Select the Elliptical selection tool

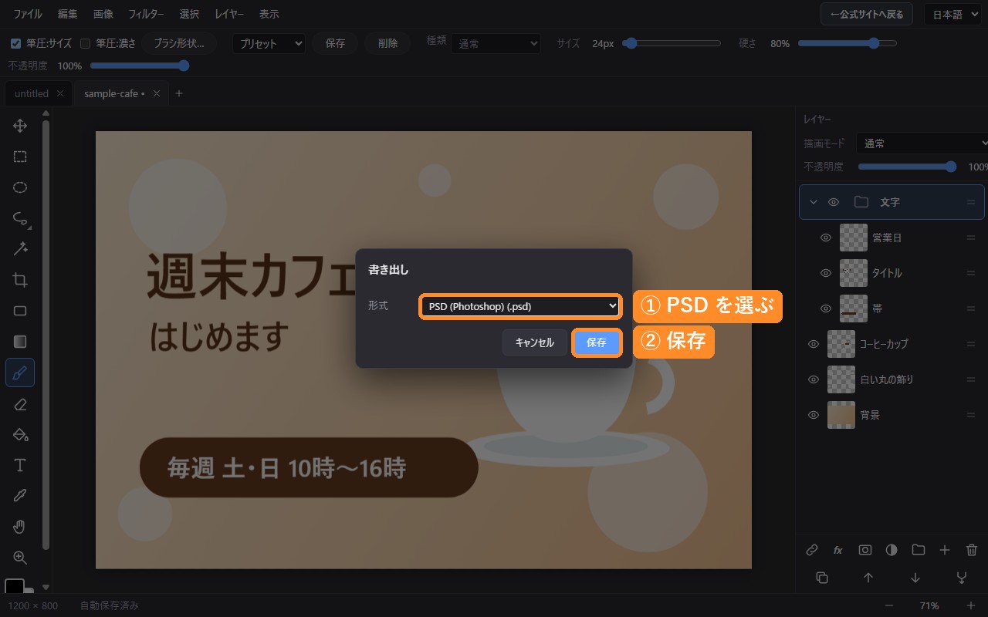click(x=20, y=187)
